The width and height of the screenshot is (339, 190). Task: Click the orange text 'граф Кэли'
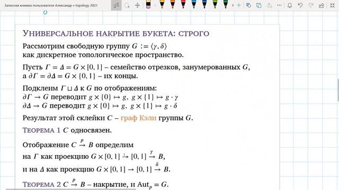click(138, 118)
